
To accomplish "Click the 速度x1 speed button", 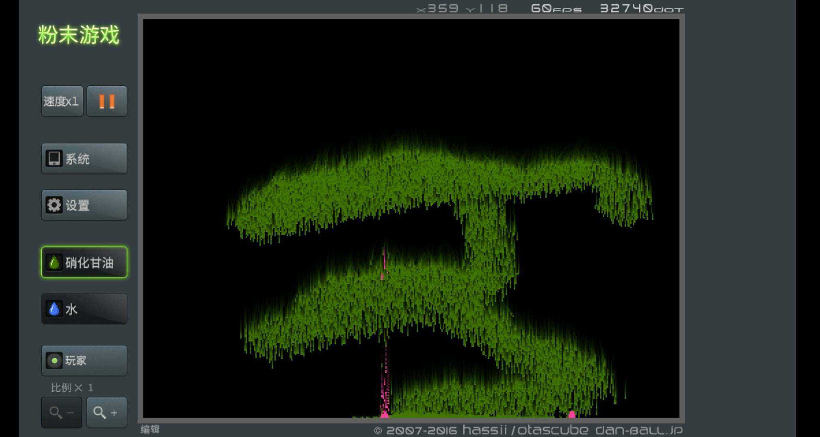I will (62, 101).
